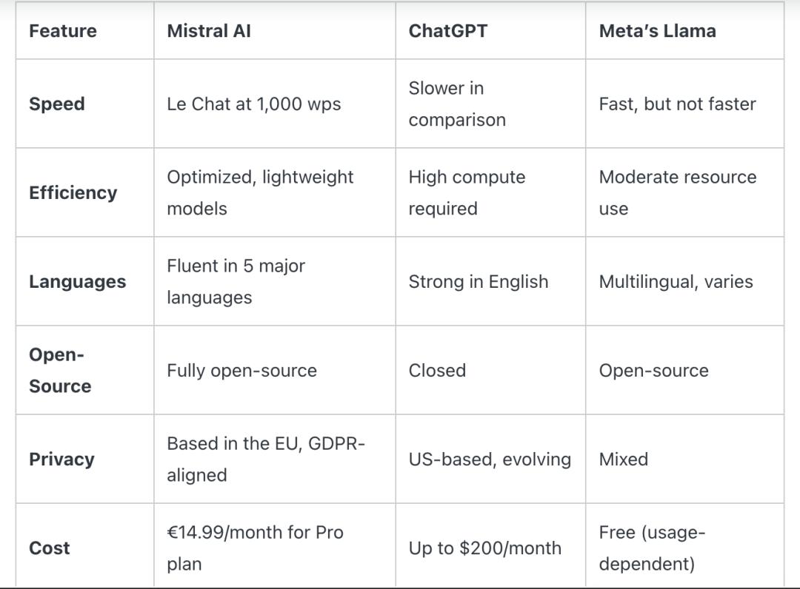This screenshot has height=589, width=800.
Task: Click the ChatGPT column header
Action: [x=448, y=31]
